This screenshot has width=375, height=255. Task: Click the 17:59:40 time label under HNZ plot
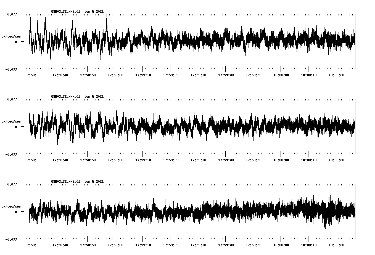pos(226,245)
